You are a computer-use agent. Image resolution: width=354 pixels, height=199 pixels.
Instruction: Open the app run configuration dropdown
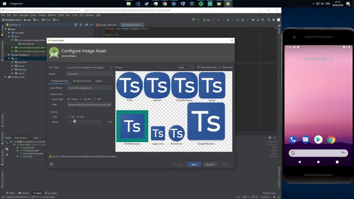(208, 20)
